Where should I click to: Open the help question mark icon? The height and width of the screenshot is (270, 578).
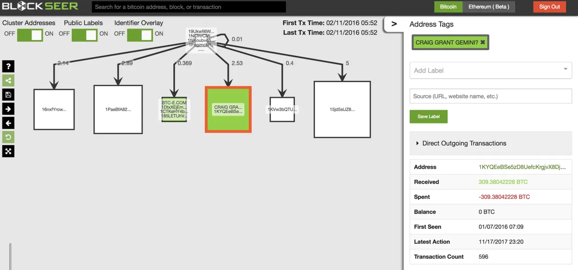(8, 66)
